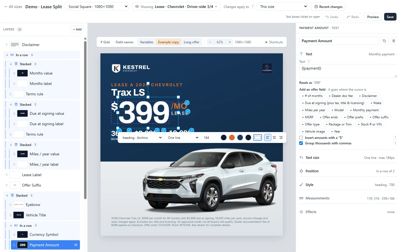This screenshot has height=252, width=397.
Task: Select the Disclaimer layer thumbnail
Action: 15,45
